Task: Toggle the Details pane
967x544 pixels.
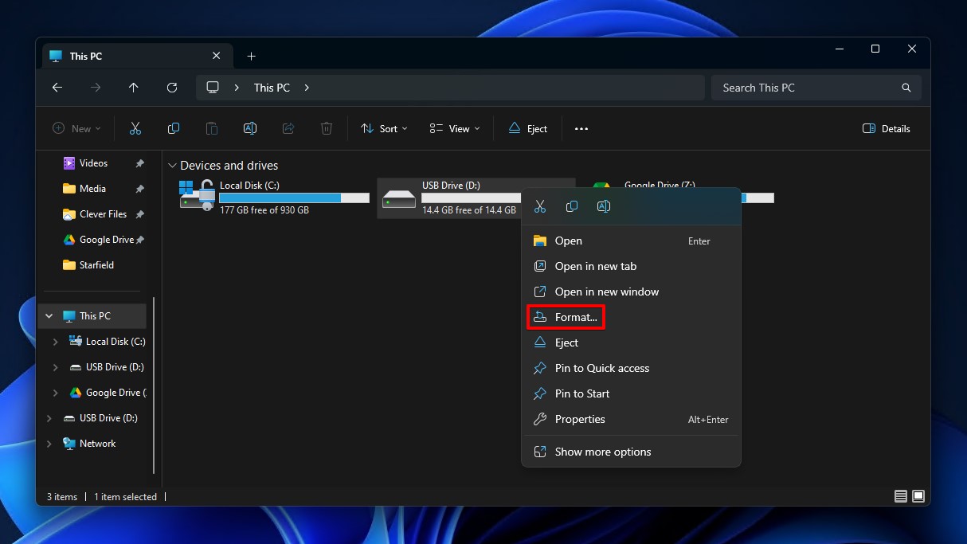Action: tap(886, 128)
